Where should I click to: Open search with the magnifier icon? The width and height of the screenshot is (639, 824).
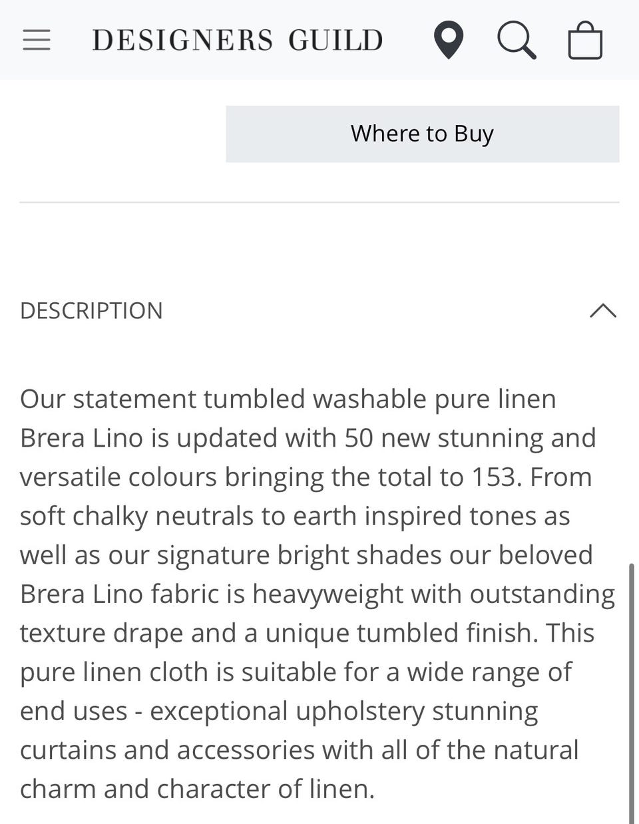517,40
